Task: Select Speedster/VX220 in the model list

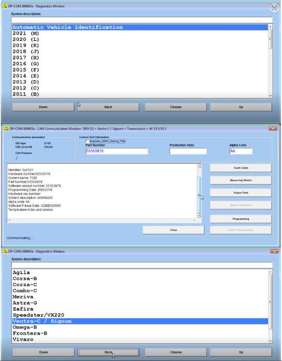Action: tap(140, 315)
